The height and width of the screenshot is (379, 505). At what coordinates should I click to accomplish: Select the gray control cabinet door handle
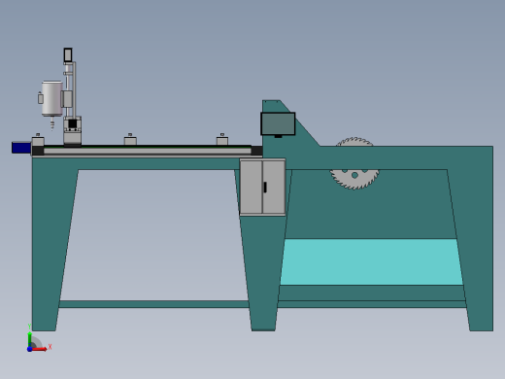pos(265,188)
